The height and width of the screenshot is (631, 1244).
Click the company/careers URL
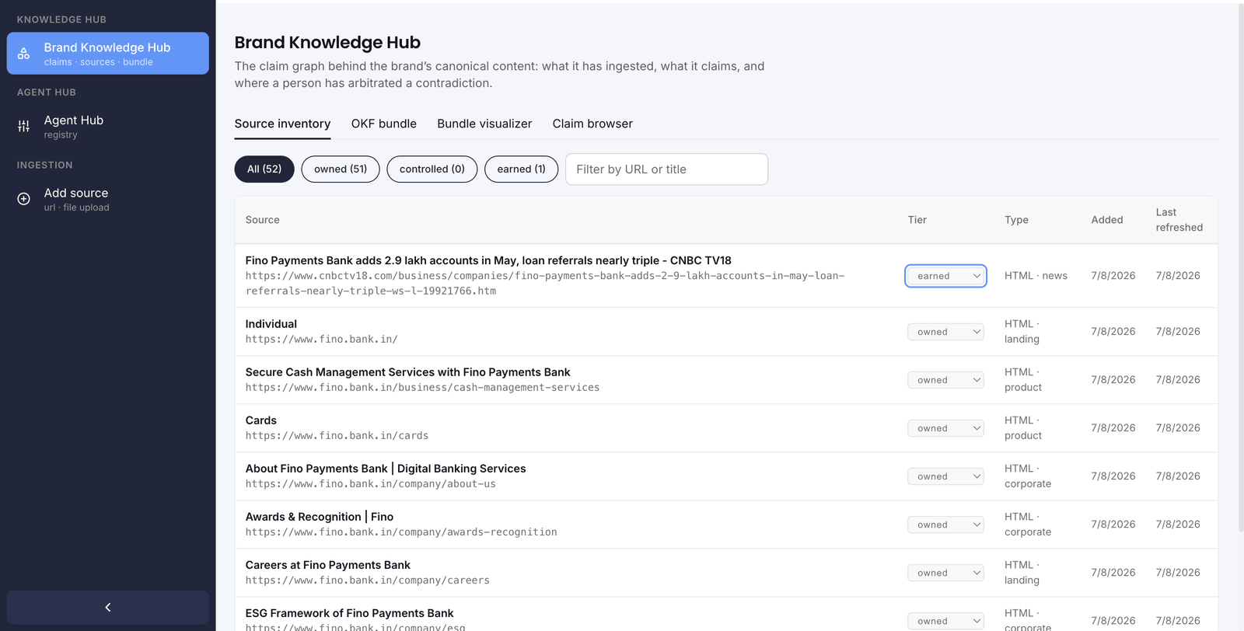click(368, 580)
